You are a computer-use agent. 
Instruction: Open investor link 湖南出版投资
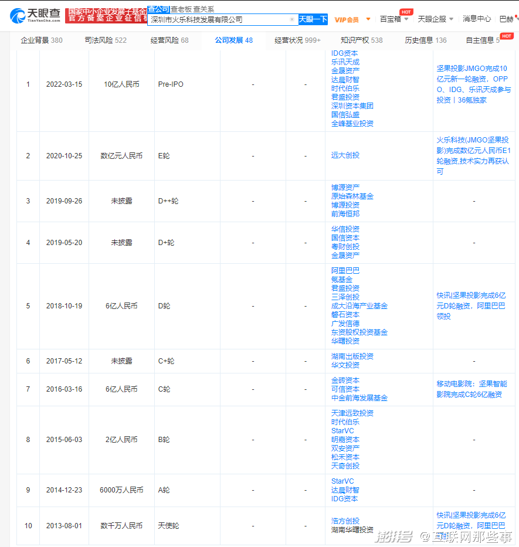[x=352, y=356]
